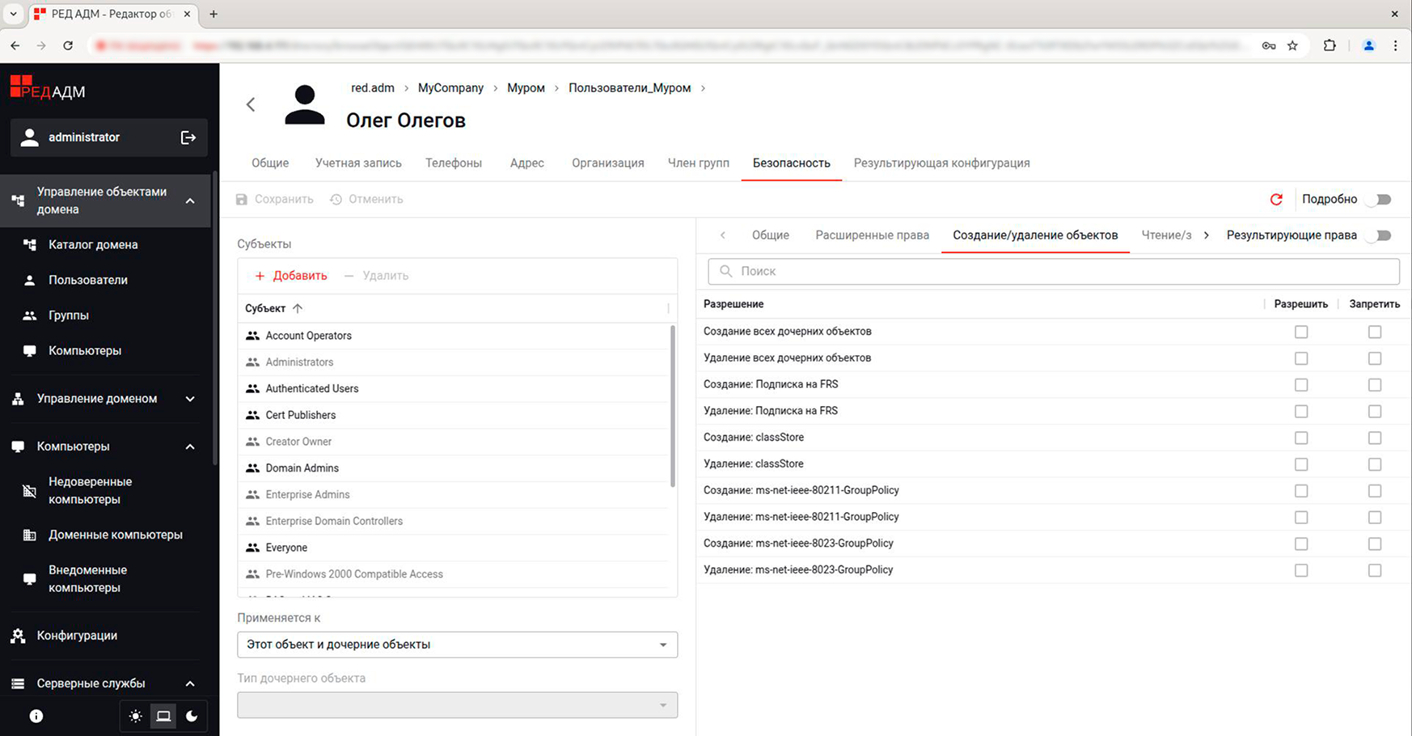Open browser tab list dropdown arrow
This screenshot has height=736, width=1412.
point(14,14)
